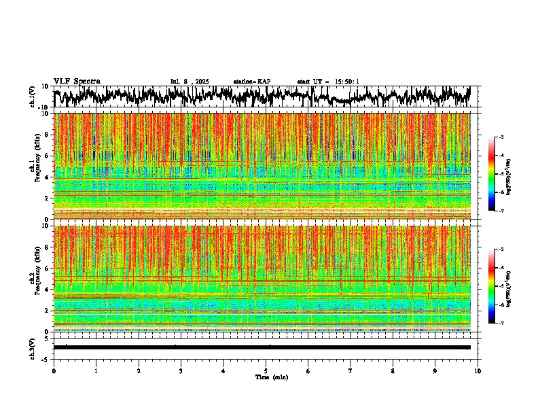Screen dimensions: 538x416
Task: Click the 'ch.3(V)' axis label
Action: (x=33, y=349)
